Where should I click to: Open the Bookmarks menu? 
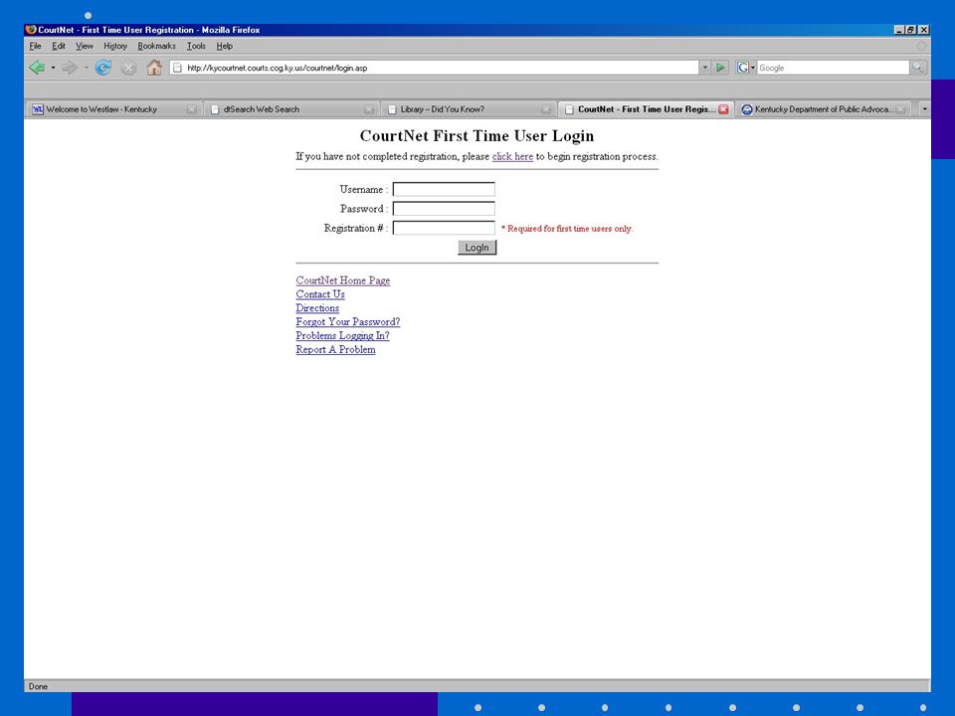(x=156, y=47)
